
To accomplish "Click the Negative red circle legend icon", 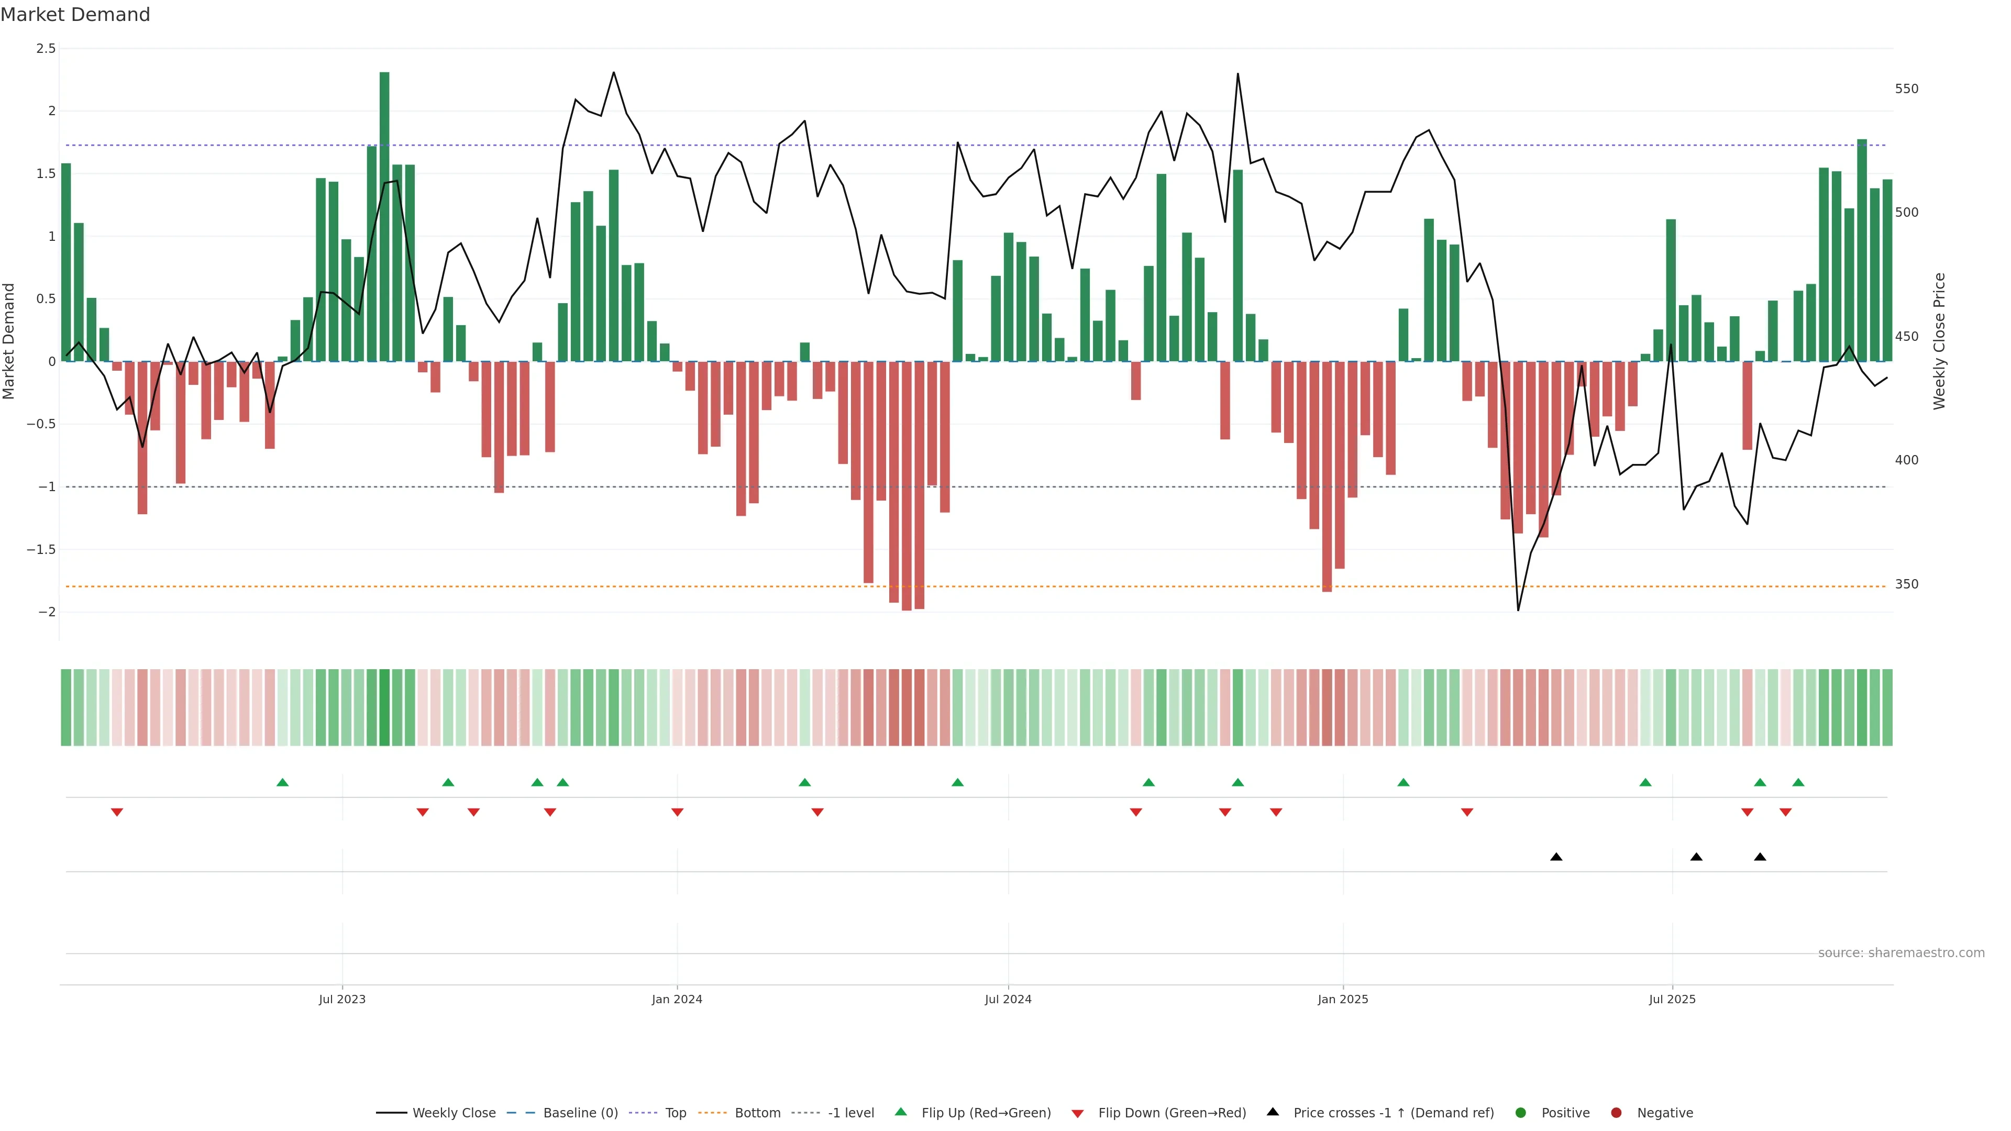I will tap(1616, 1112).
